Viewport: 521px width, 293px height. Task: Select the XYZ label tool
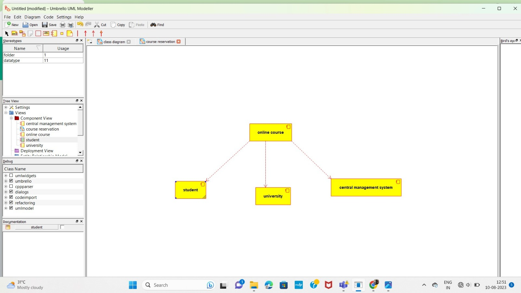[x=15, y=34]
